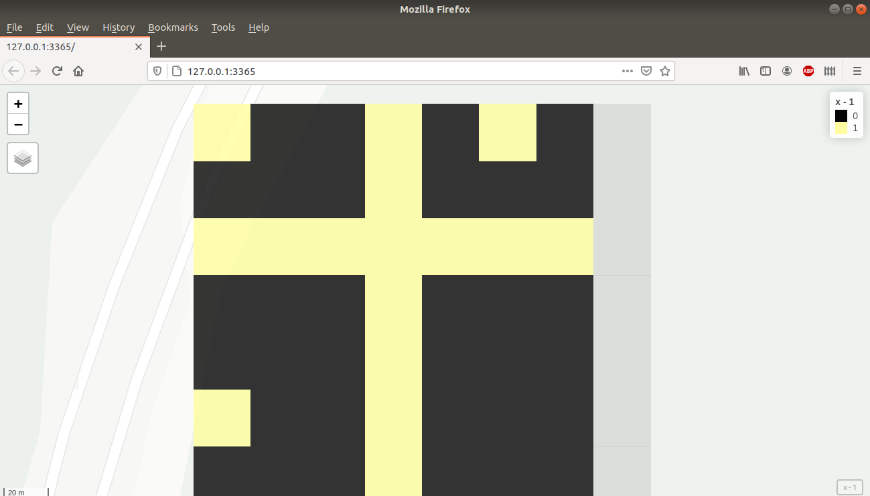The height and width of the screenshot is (496, 870).
Task: Open the Firefox hamburger menu
Action: click(x=857, y=70)
